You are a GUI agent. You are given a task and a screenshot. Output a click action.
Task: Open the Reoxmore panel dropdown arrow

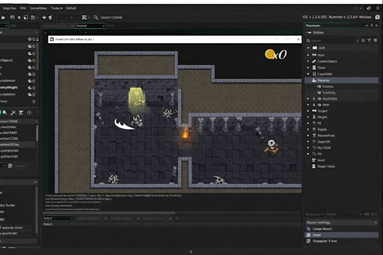(x=367, y=25)
